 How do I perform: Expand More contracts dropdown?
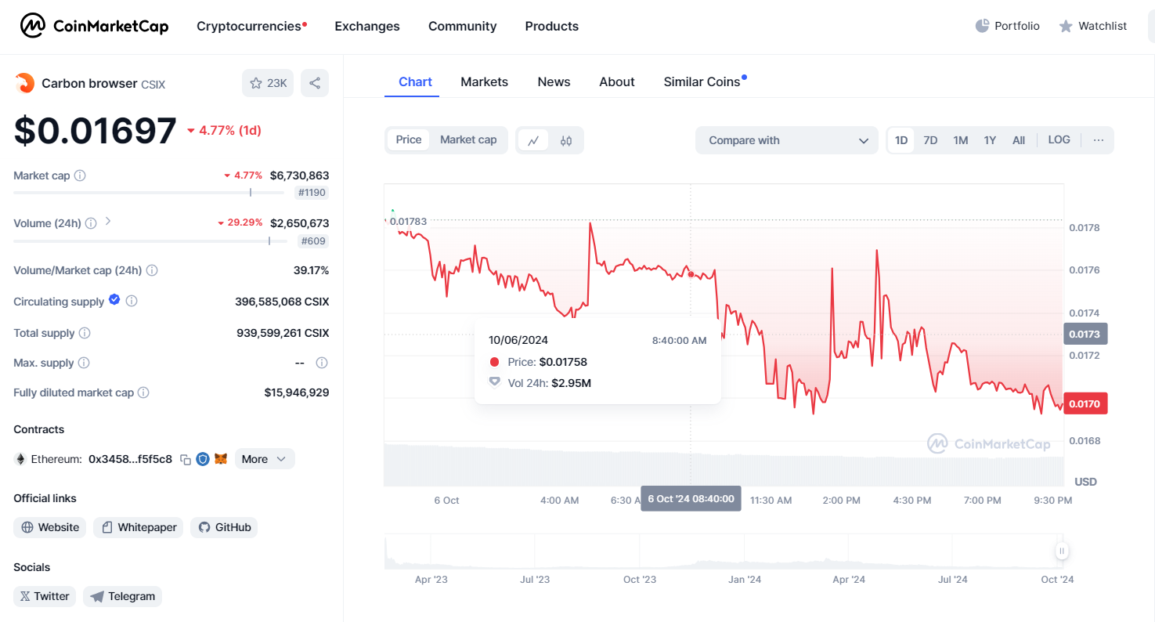pos(265,459)
